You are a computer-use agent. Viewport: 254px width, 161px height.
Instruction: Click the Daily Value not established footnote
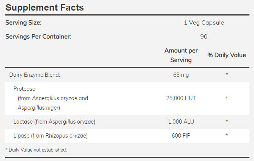(36, 150)
